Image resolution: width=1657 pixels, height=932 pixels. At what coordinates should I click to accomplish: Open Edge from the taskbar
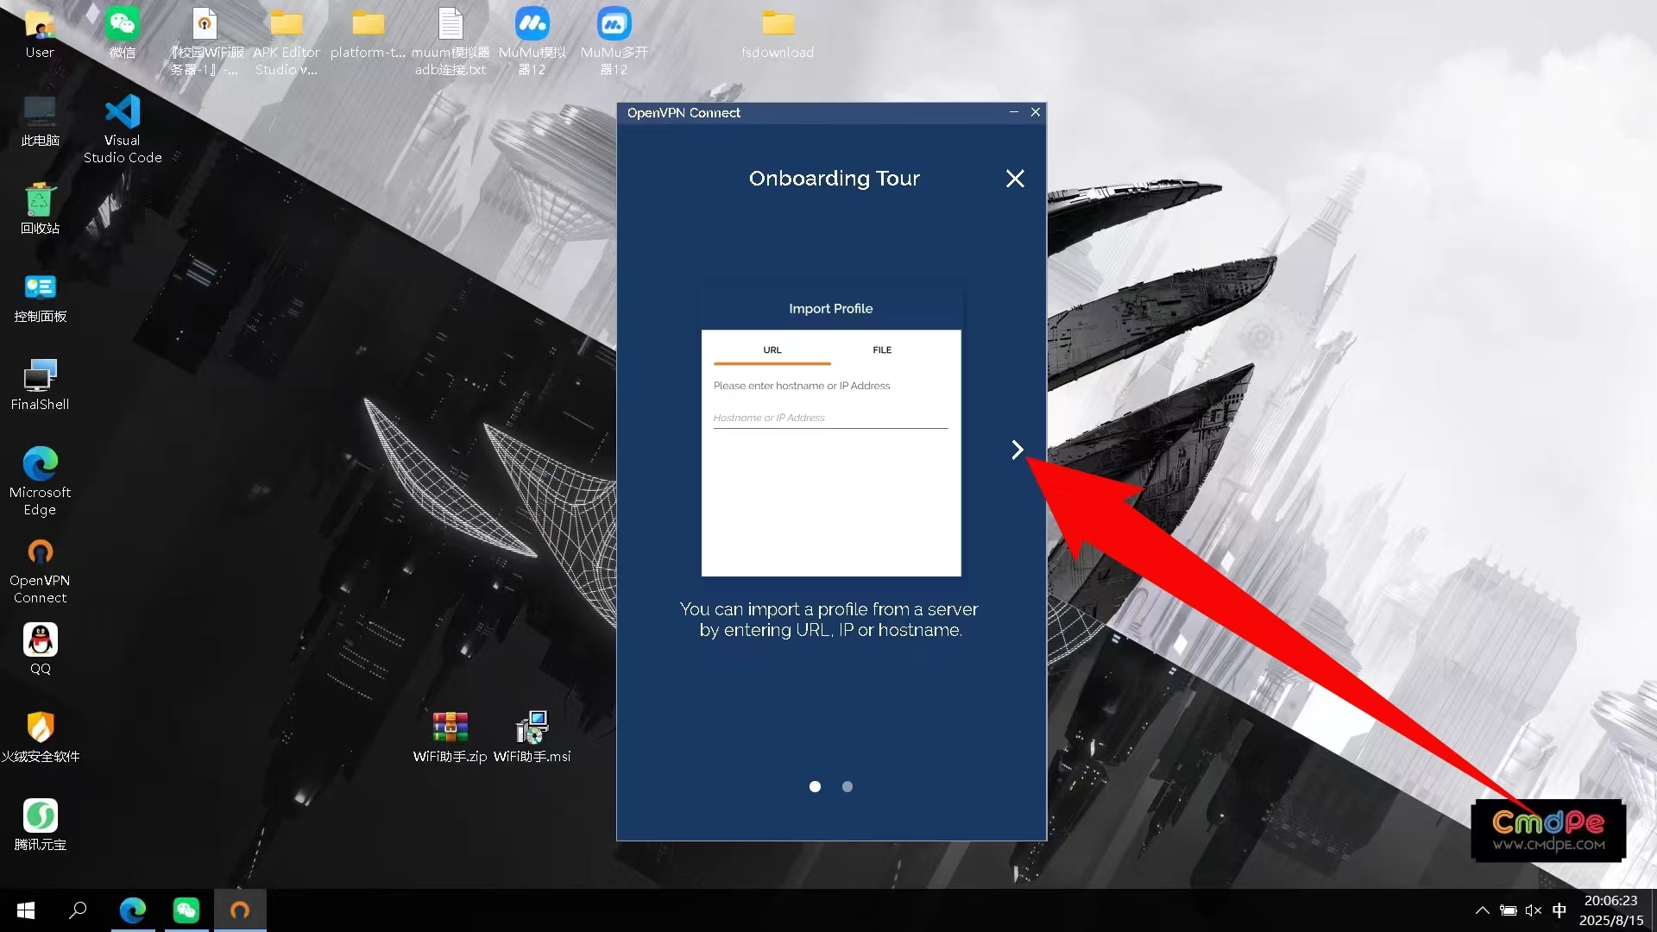pyautogui.click(x=133, y=910)
